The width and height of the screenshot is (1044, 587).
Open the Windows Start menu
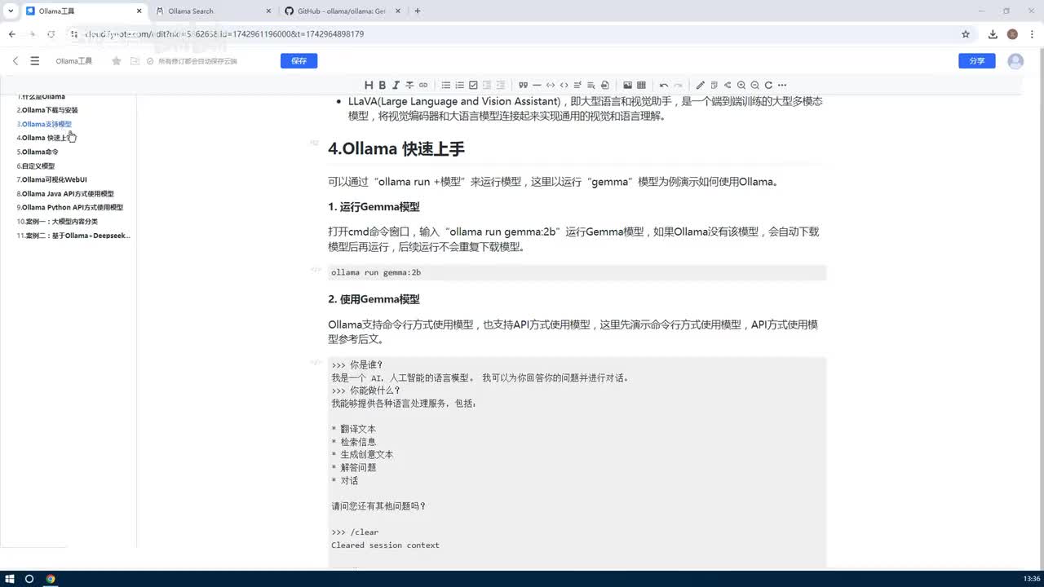coord(9,579)
